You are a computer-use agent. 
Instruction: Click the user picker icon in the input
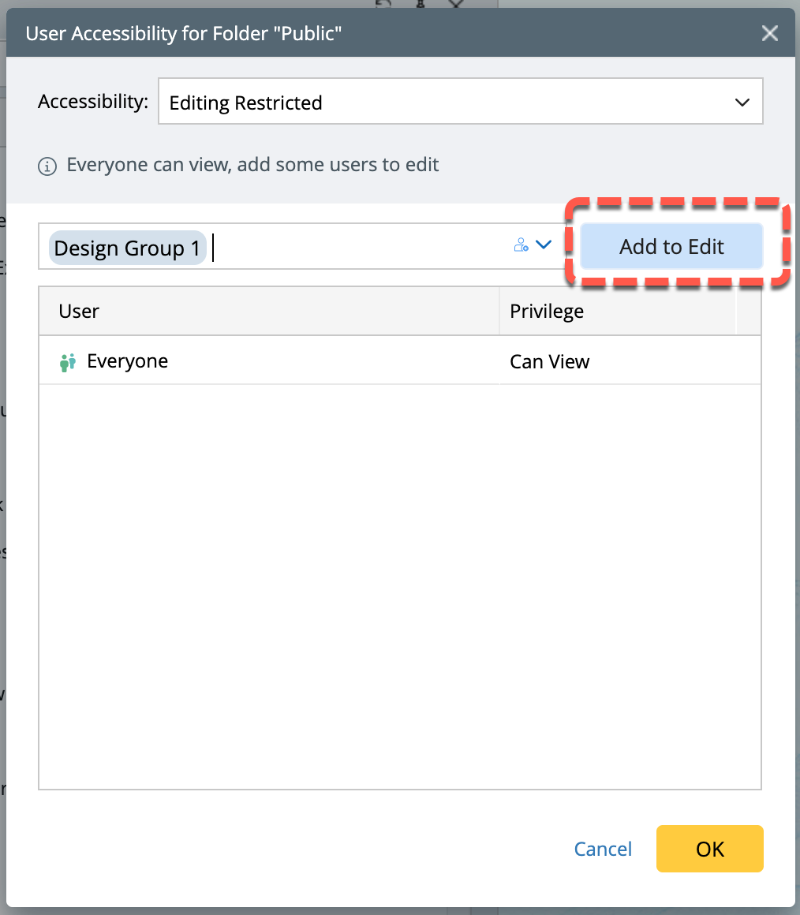coord(521,245)
